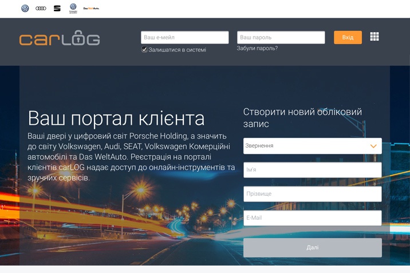Open the apps grid menu icon
Image resolution: width=410 pixels, height=273 pixels.
coord(374,37)
